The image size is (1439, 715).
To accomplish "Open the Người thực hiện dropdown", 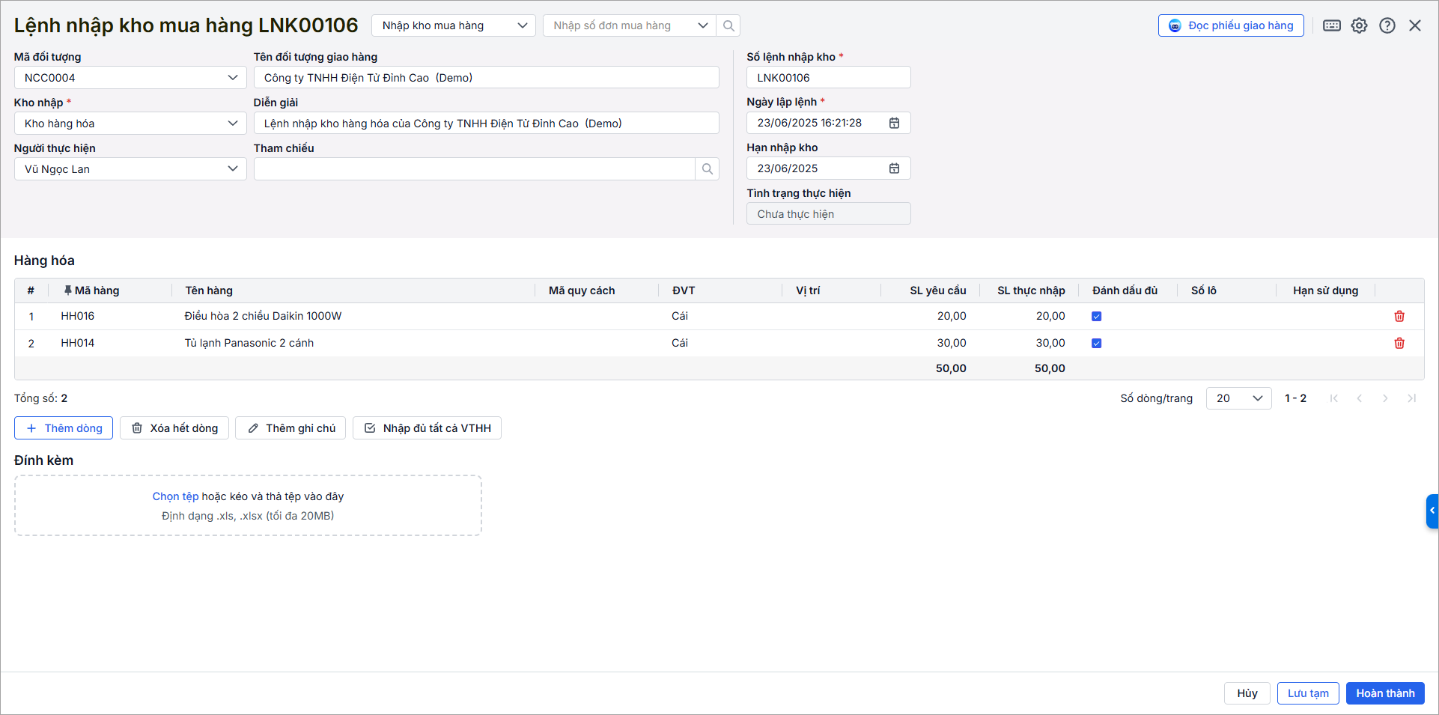I will coord(130,169).
